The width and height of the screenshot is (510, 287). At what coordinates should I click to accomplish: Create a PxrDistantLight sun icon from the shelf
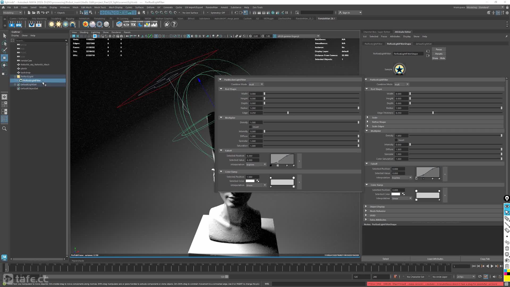[58, 24]
